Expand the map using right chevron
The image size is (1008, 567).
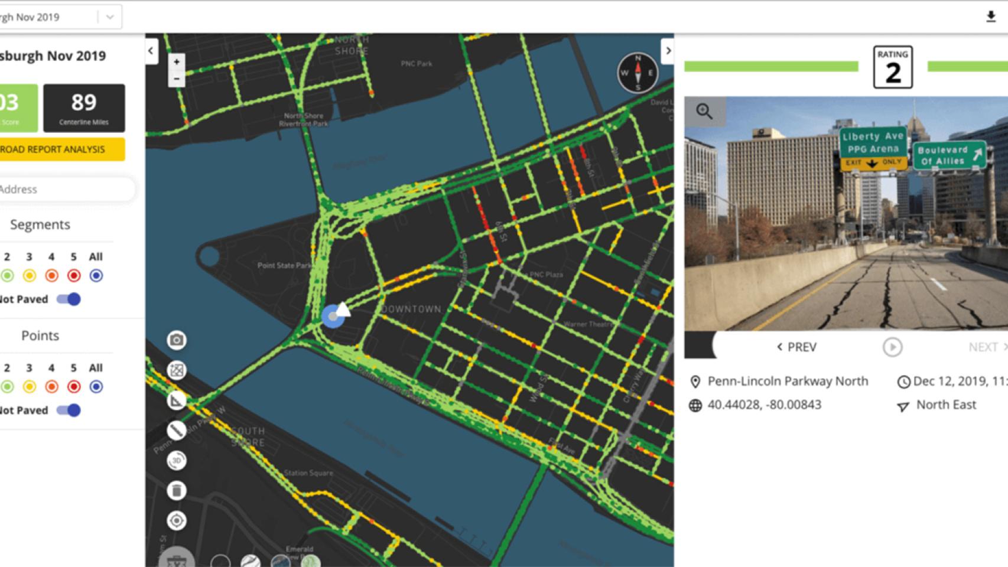(x=668, y=51)
